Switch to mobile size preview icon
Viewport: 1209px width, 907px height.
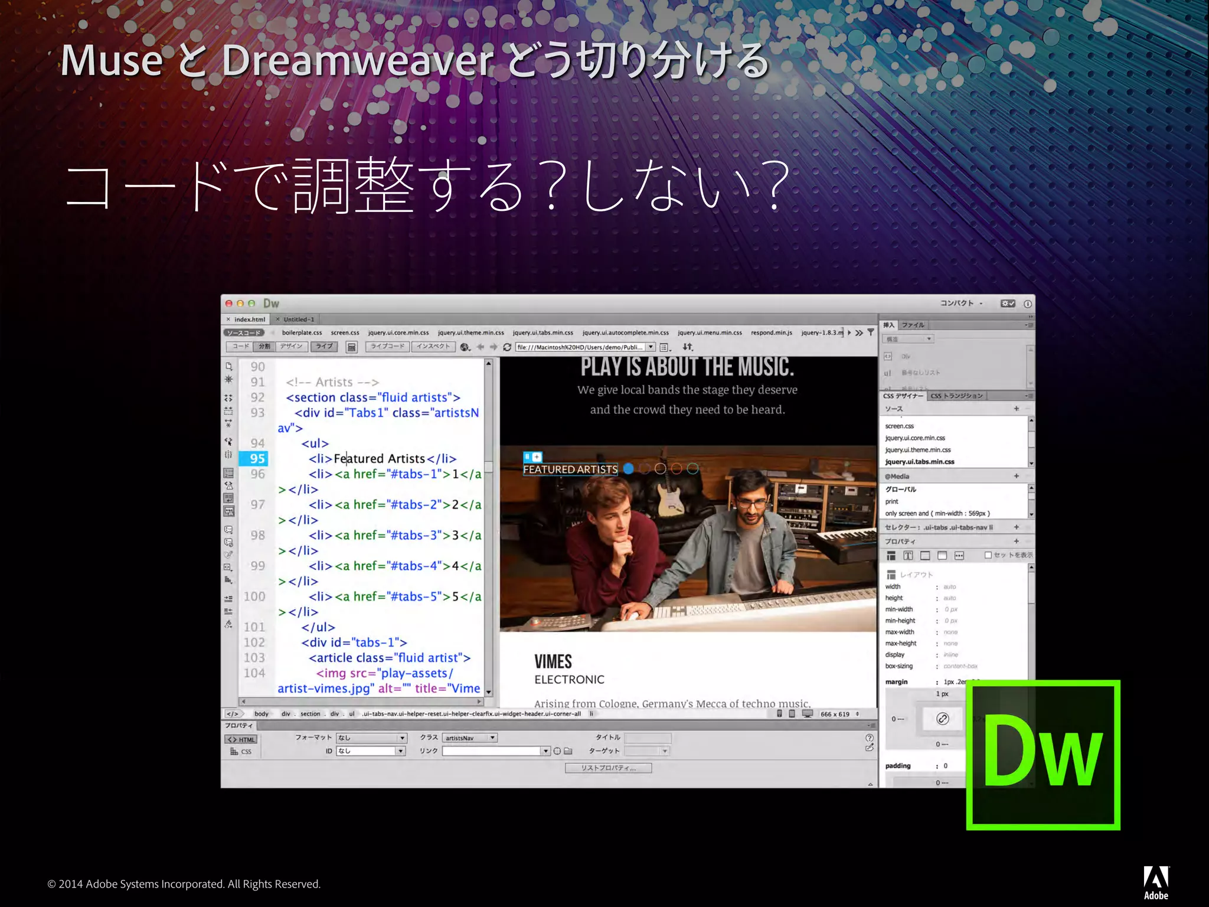779,714
